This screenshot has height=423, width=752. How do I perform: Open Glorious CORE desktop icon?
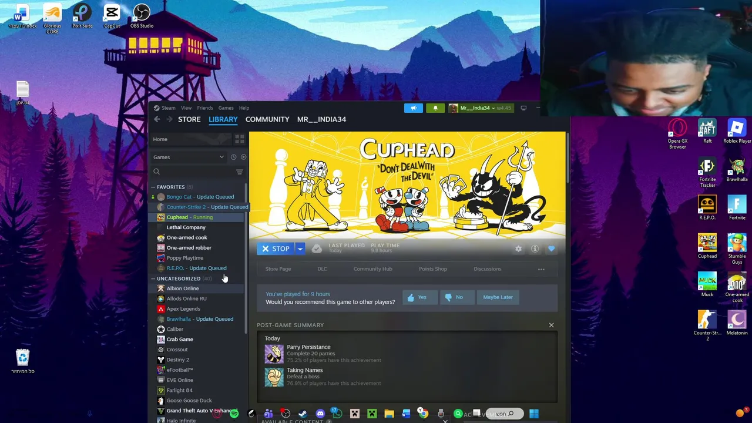52,19
